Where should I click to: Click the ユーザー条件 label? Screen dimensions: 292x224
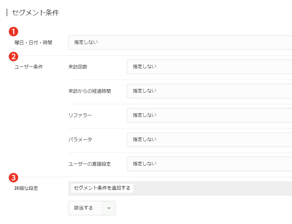click(29, 67)
